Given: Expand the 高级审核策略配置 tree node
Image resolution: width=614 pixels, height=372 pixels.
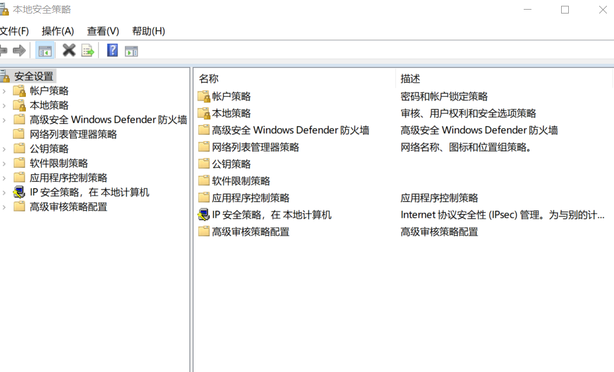Looking at the screenshot, I should coord(4,207).
